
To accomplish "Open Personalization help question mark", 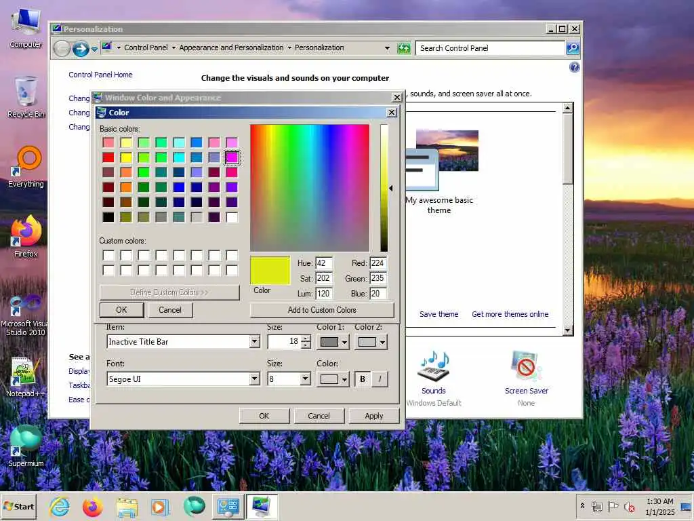I will tap(574, 67).
